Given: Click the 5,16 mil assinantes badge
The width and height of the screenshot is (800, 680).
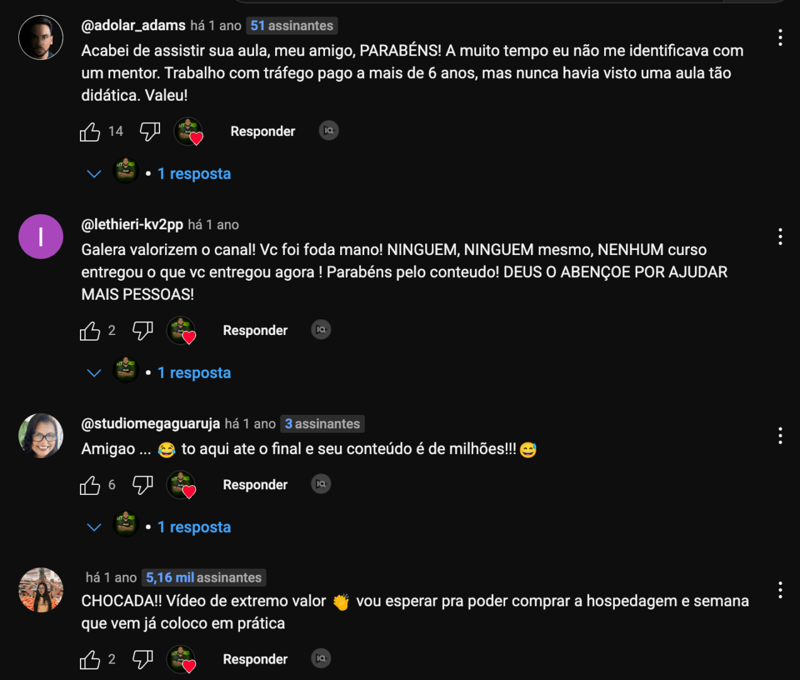Looking at the screenshot, I should pos(203,577).
